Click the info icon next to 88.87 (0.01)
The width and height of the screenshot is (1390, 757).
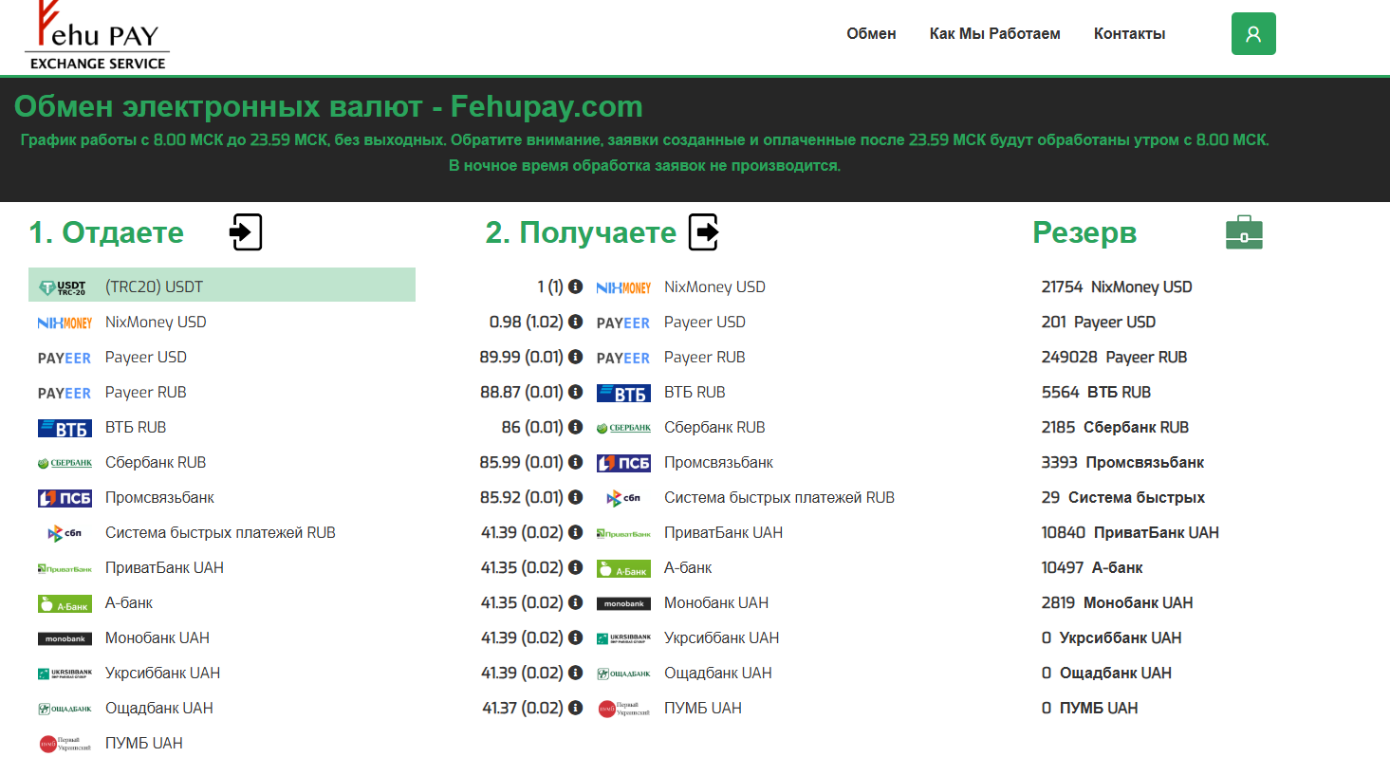[575, 392]
